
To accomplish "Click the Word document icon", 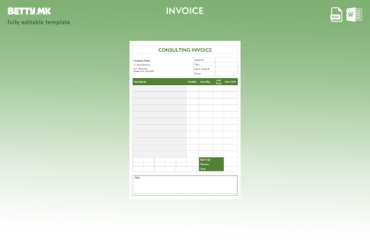I will (354, 15).
